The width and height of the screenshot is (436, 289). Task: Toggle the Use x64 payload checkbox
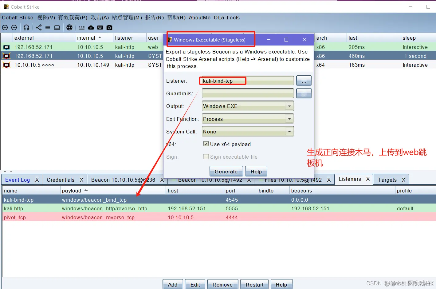(x=206, y=144)
